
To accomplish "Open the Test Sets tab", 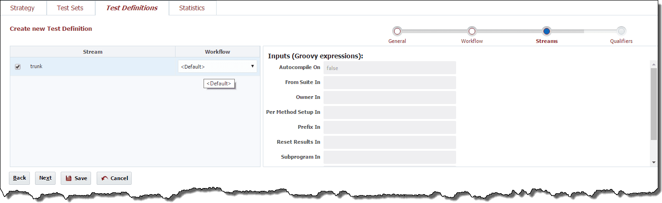I will 70,8.
